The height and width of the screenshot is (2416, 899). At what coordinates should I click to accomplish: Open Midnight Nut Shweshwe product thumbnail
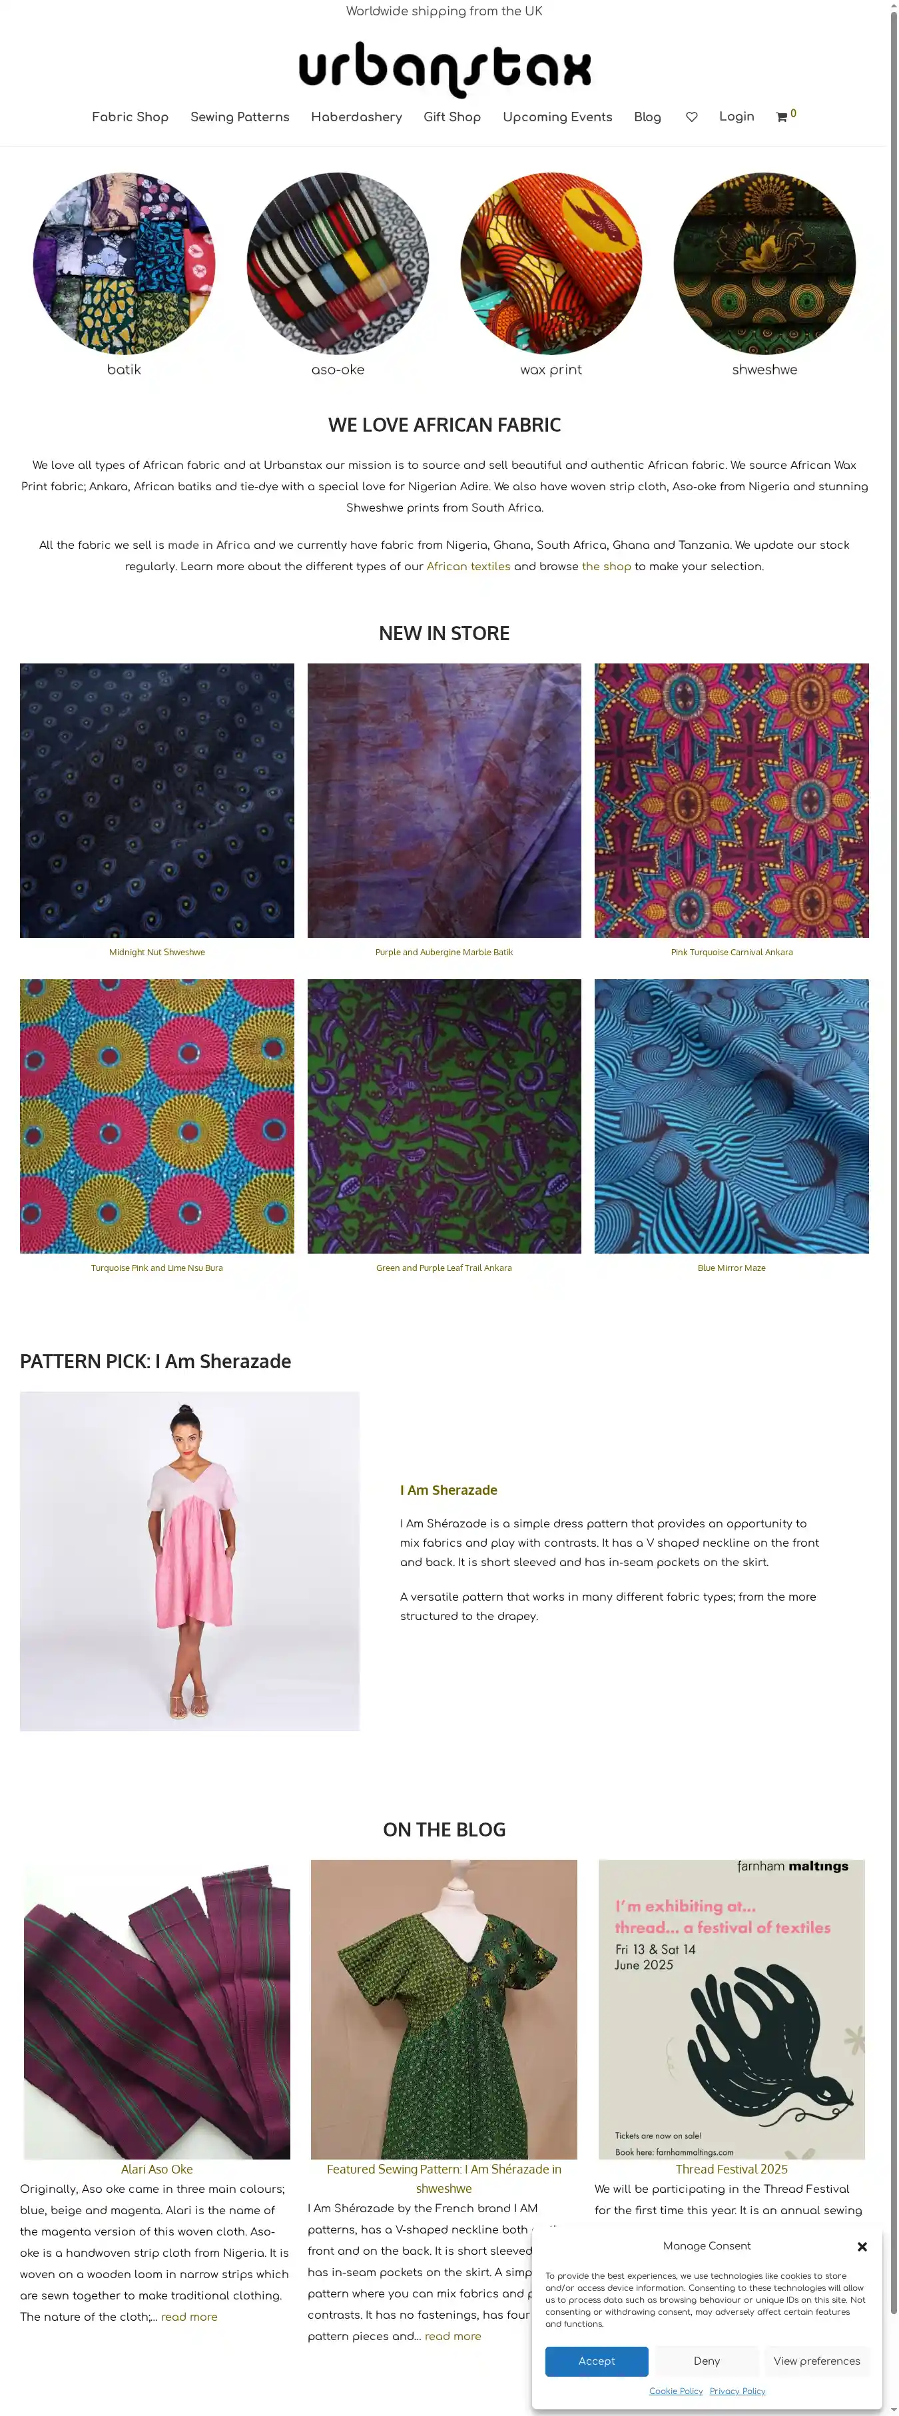[156, 800]
